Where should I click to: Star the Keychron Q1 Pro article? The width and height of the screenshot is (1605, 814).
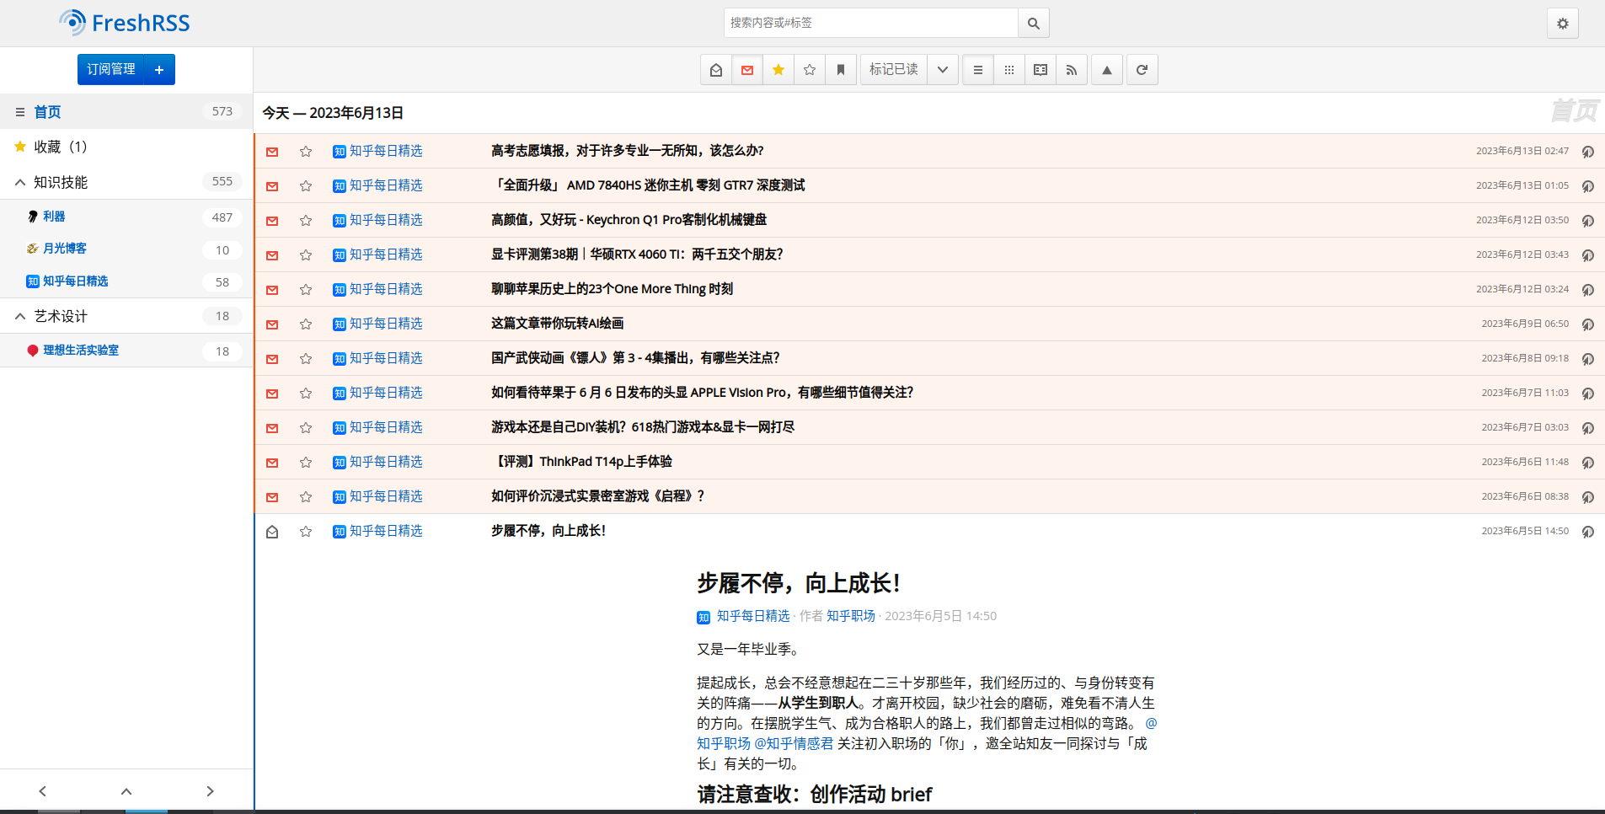306,221
